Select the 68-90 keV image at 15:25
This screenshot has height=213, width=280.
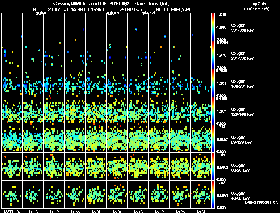[180, 166]
